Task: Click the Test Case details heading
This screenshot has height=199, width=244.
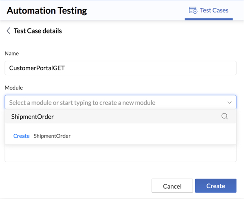Action: pos(38,31)
